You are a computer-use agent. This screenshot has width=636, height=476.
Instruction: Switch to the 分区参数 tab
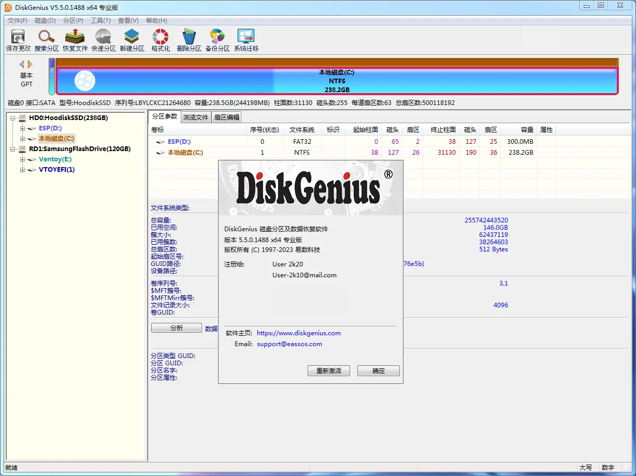pos(165,116)
